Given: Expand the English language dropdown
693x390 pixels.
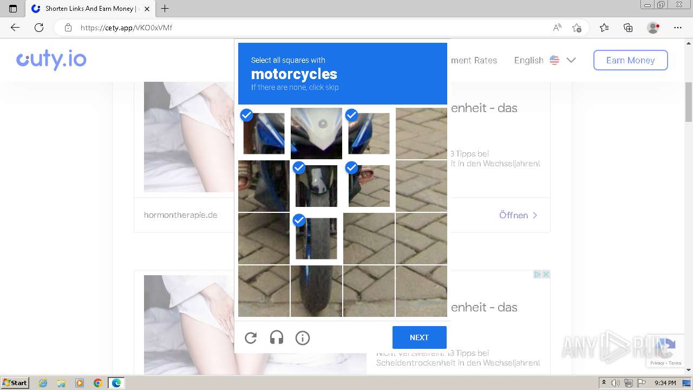Looking at the screenshot, I should (545, 60).
